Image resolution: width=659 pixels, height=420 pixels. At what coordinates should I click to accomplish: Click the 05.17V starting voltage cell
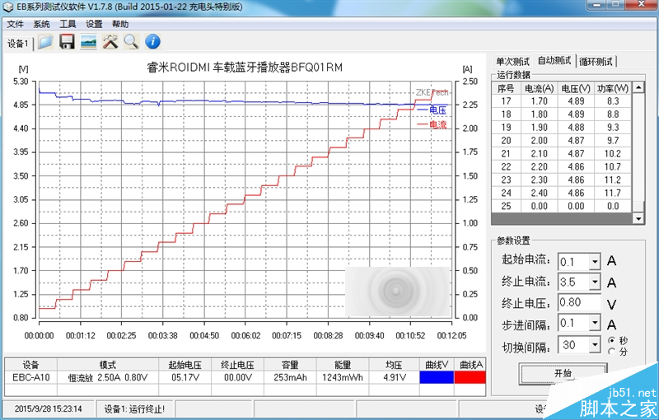pyautogui.click(x=185, y=377)
